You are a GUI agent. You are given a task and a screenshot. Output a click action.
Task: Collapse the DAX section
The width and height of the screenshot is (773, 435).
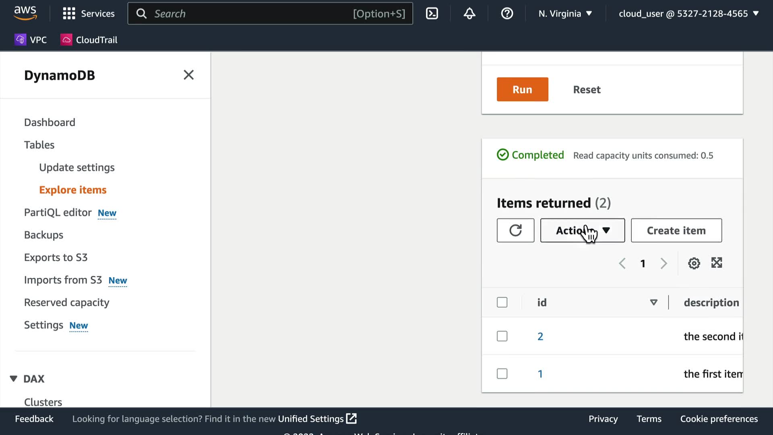[x=14, y=379]
